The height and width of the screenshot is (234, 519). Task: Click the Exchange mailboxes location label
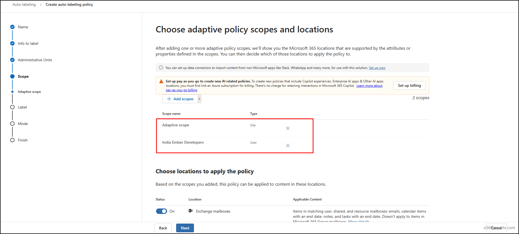(213, 211)
